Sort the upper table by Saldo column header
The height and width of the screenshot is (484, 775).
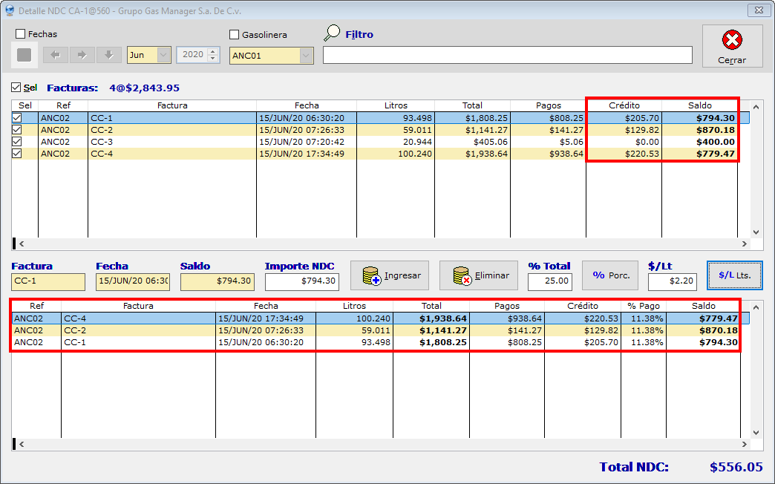tap(699, 105)
